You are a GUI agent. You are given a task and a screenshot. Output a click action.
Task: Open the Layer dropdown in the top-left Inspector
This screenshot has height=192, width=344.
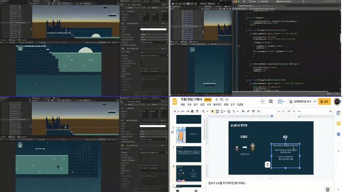click(159, 8)
